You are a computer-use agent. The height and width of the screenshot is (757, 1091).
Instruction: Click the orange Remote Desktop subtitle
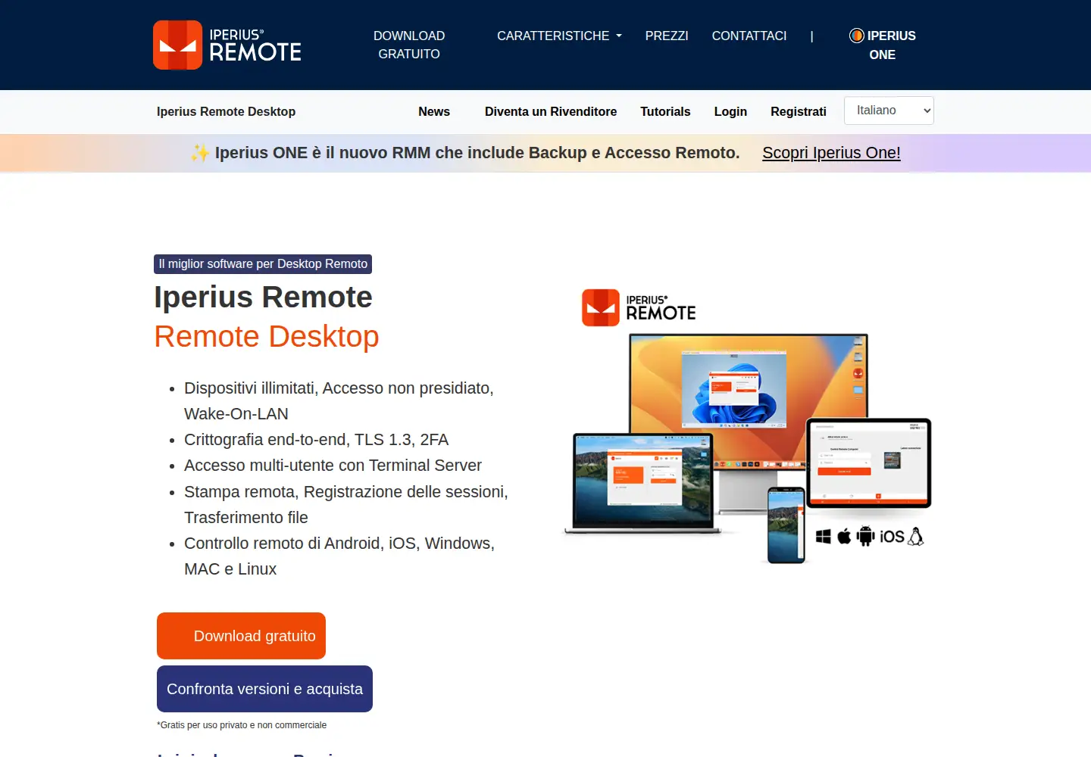267,337
